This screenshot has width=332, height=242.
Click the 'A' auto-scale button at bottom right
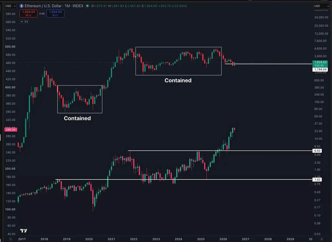click(321, 239)
